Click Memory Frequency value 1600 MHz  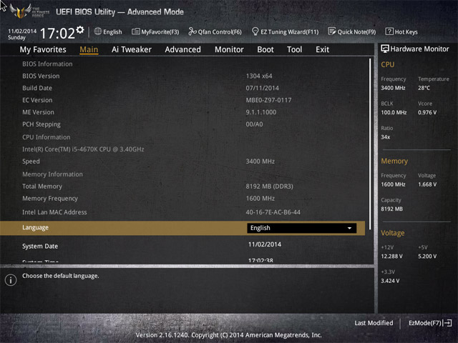click(x=260, y=199)
